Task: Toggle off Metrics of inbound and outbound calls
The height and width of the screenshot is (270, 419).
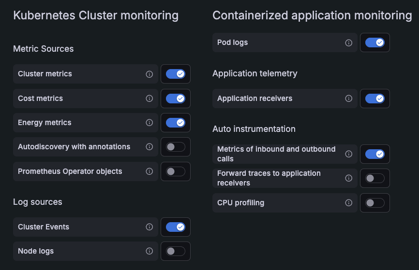Action: point(374,154)
